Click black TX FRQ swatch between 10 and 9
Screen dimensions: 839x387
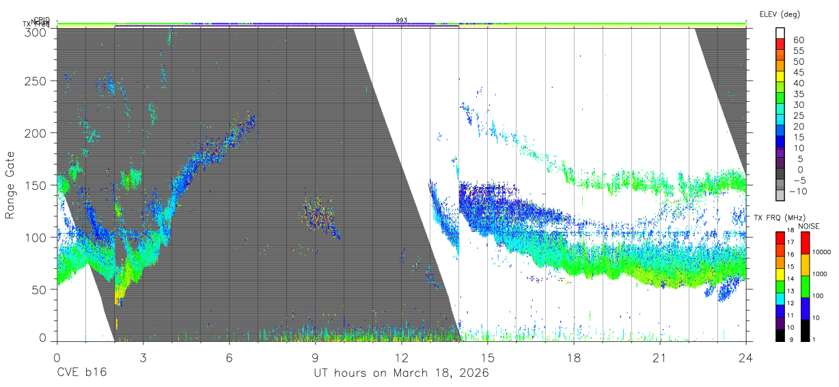click(x=780, y=334)
